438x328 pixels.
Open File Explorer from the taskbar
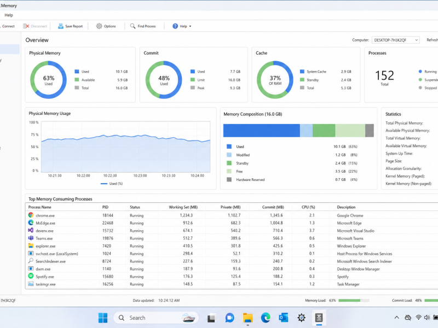tap(248, 318)
